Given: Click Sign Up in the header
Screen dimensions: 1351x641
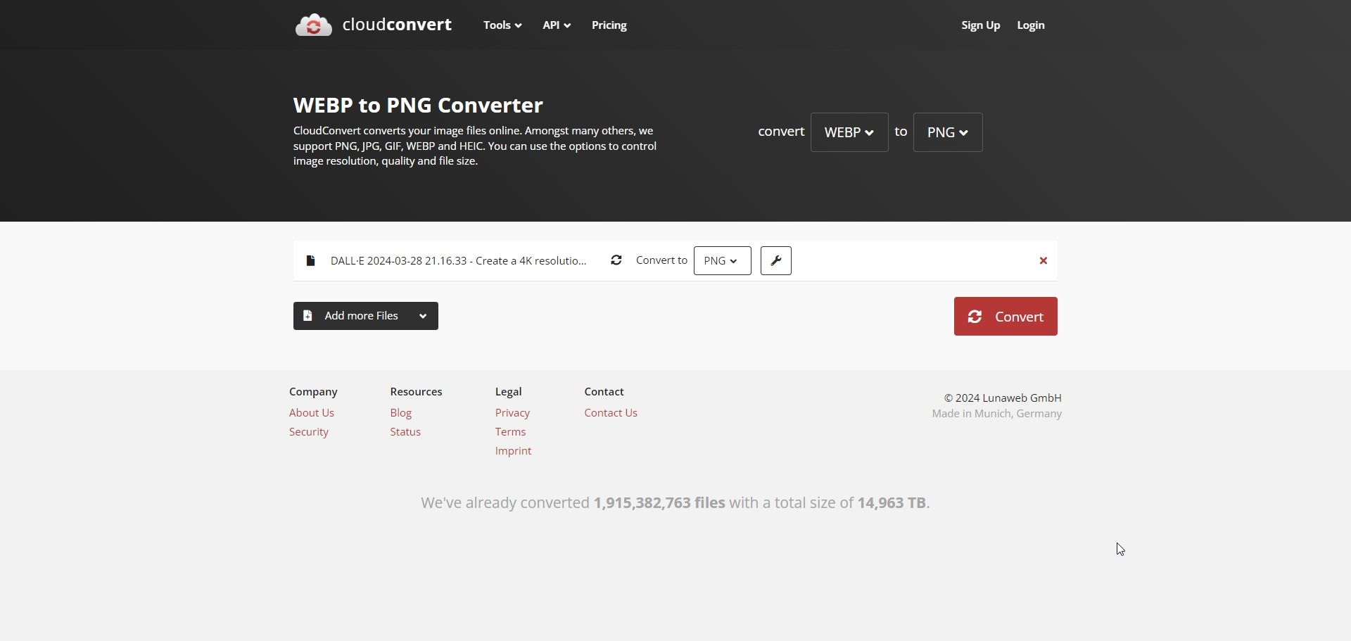Looking at the screenshot, I should 980,25.
